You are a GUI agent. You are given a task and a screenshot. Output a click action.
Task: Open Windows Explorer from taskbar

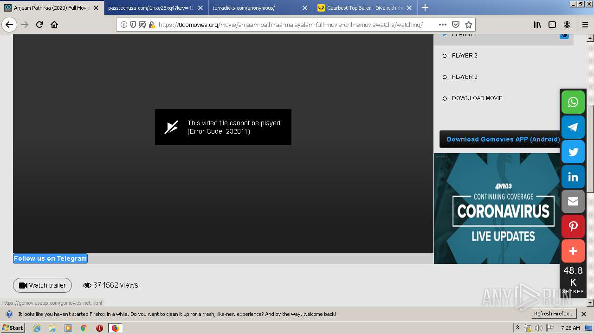(x=52, y=328)
